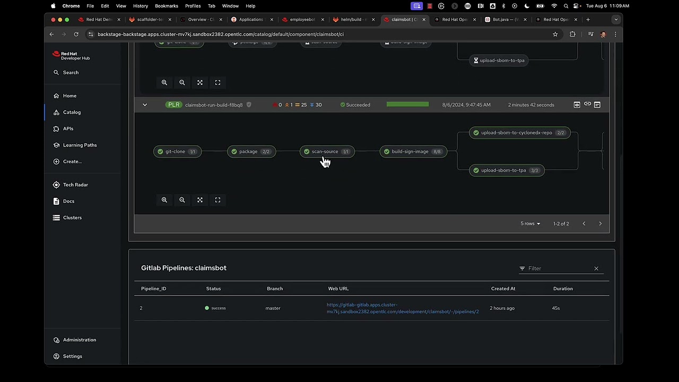Screen dimensions: 679x382
Task: Click Create... in the sidebar
Action: (x=67, y=161)
